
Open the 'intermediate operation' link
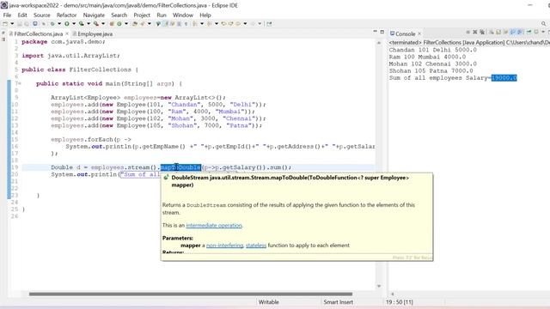click(214, 225)
